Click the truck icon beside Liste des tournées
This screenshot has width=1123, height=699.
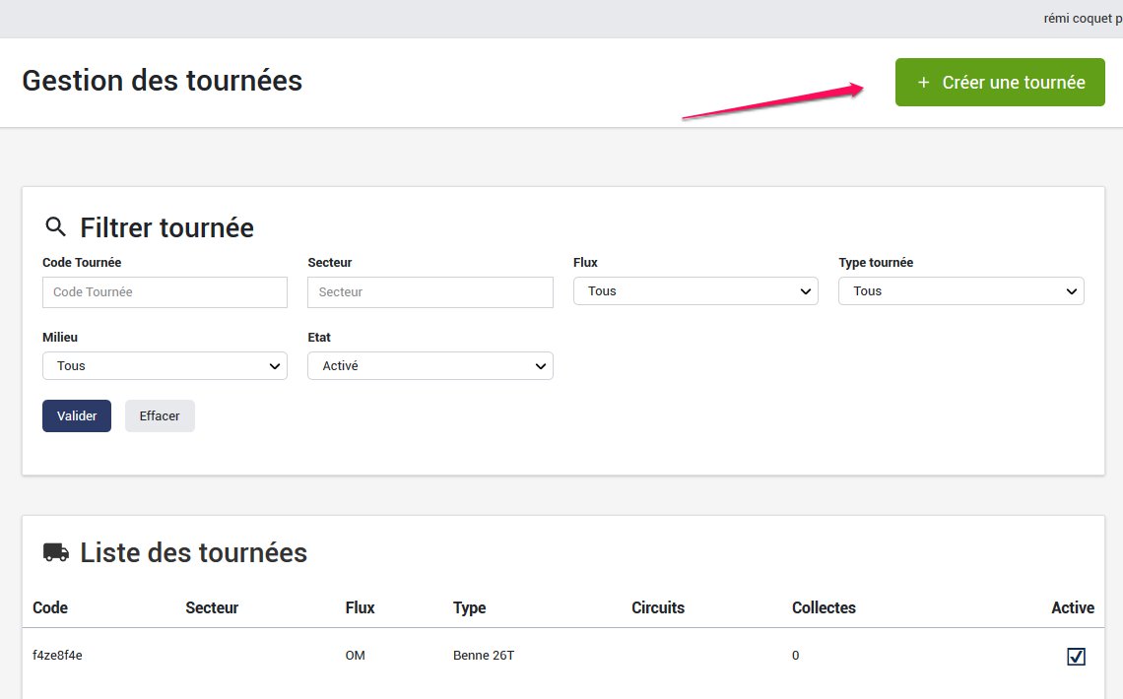(x=56, y=552)
